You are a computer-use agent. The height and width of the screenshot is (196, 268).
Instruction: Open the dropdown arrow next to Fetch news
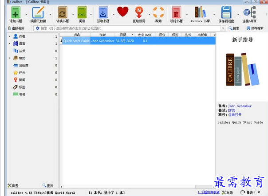149,14
